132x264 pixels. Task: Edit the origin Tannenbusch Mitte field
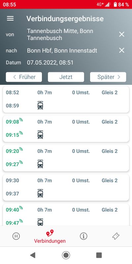60,35
